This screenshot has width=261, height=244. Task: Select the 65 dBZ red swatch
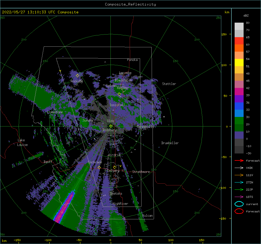point(239,41)
